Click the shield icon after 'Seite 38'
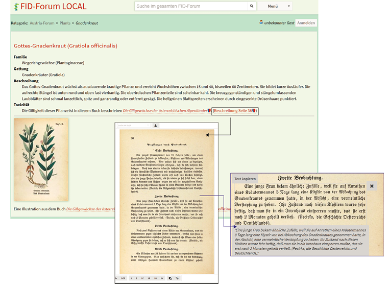Viewport: 389px width, 287px height. click(x=254, y=111)
